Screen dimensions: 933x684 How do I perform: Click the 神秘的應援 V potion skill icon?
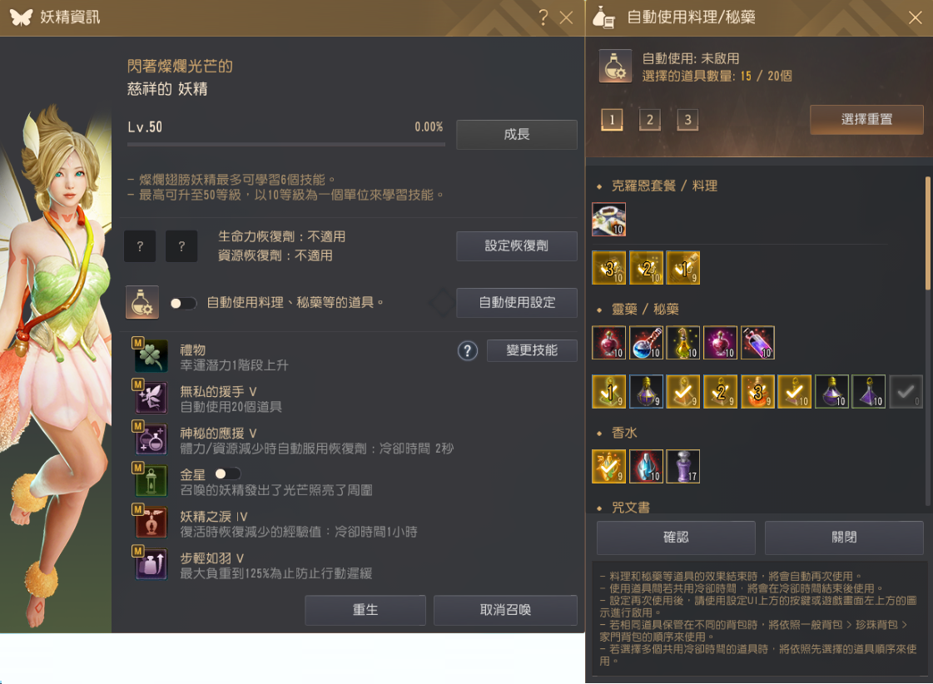pyautogui.click(x=150, y=439)
